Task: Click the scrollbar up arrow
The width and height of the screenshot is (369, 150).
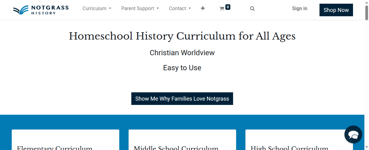Action: click(x=367, y=2)
